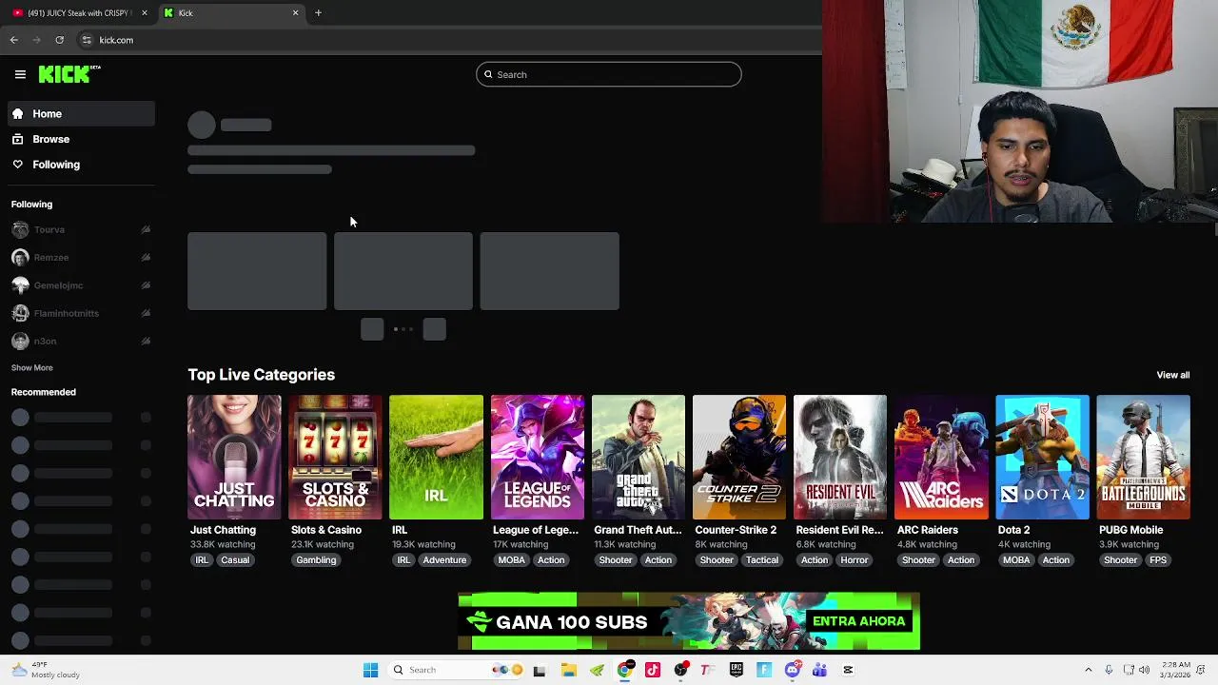This screenshot has height=685, width=1218.
Task: Click MOBA tag under League of Legends
Action: (511, 560)
